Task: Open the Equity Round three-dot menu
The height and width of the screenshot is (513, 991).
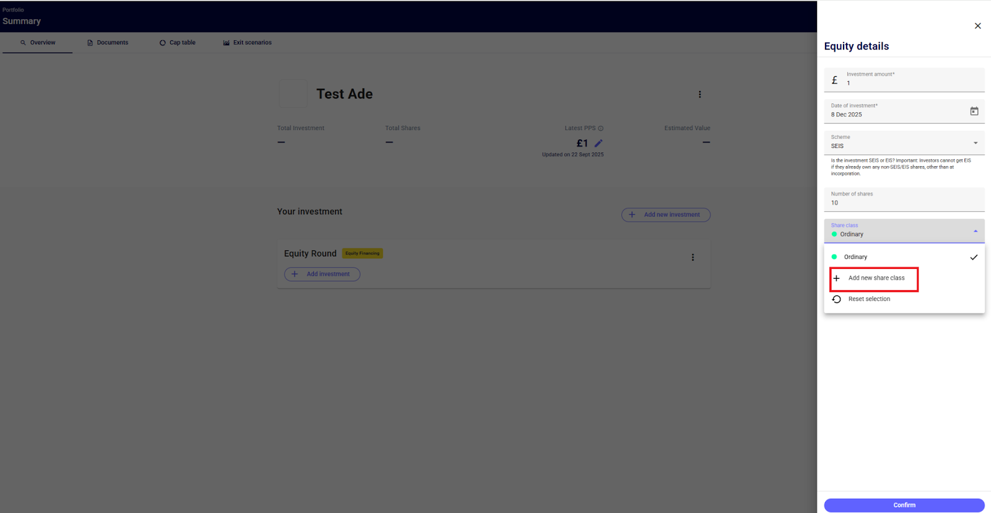Action: (x=692, y=257)
